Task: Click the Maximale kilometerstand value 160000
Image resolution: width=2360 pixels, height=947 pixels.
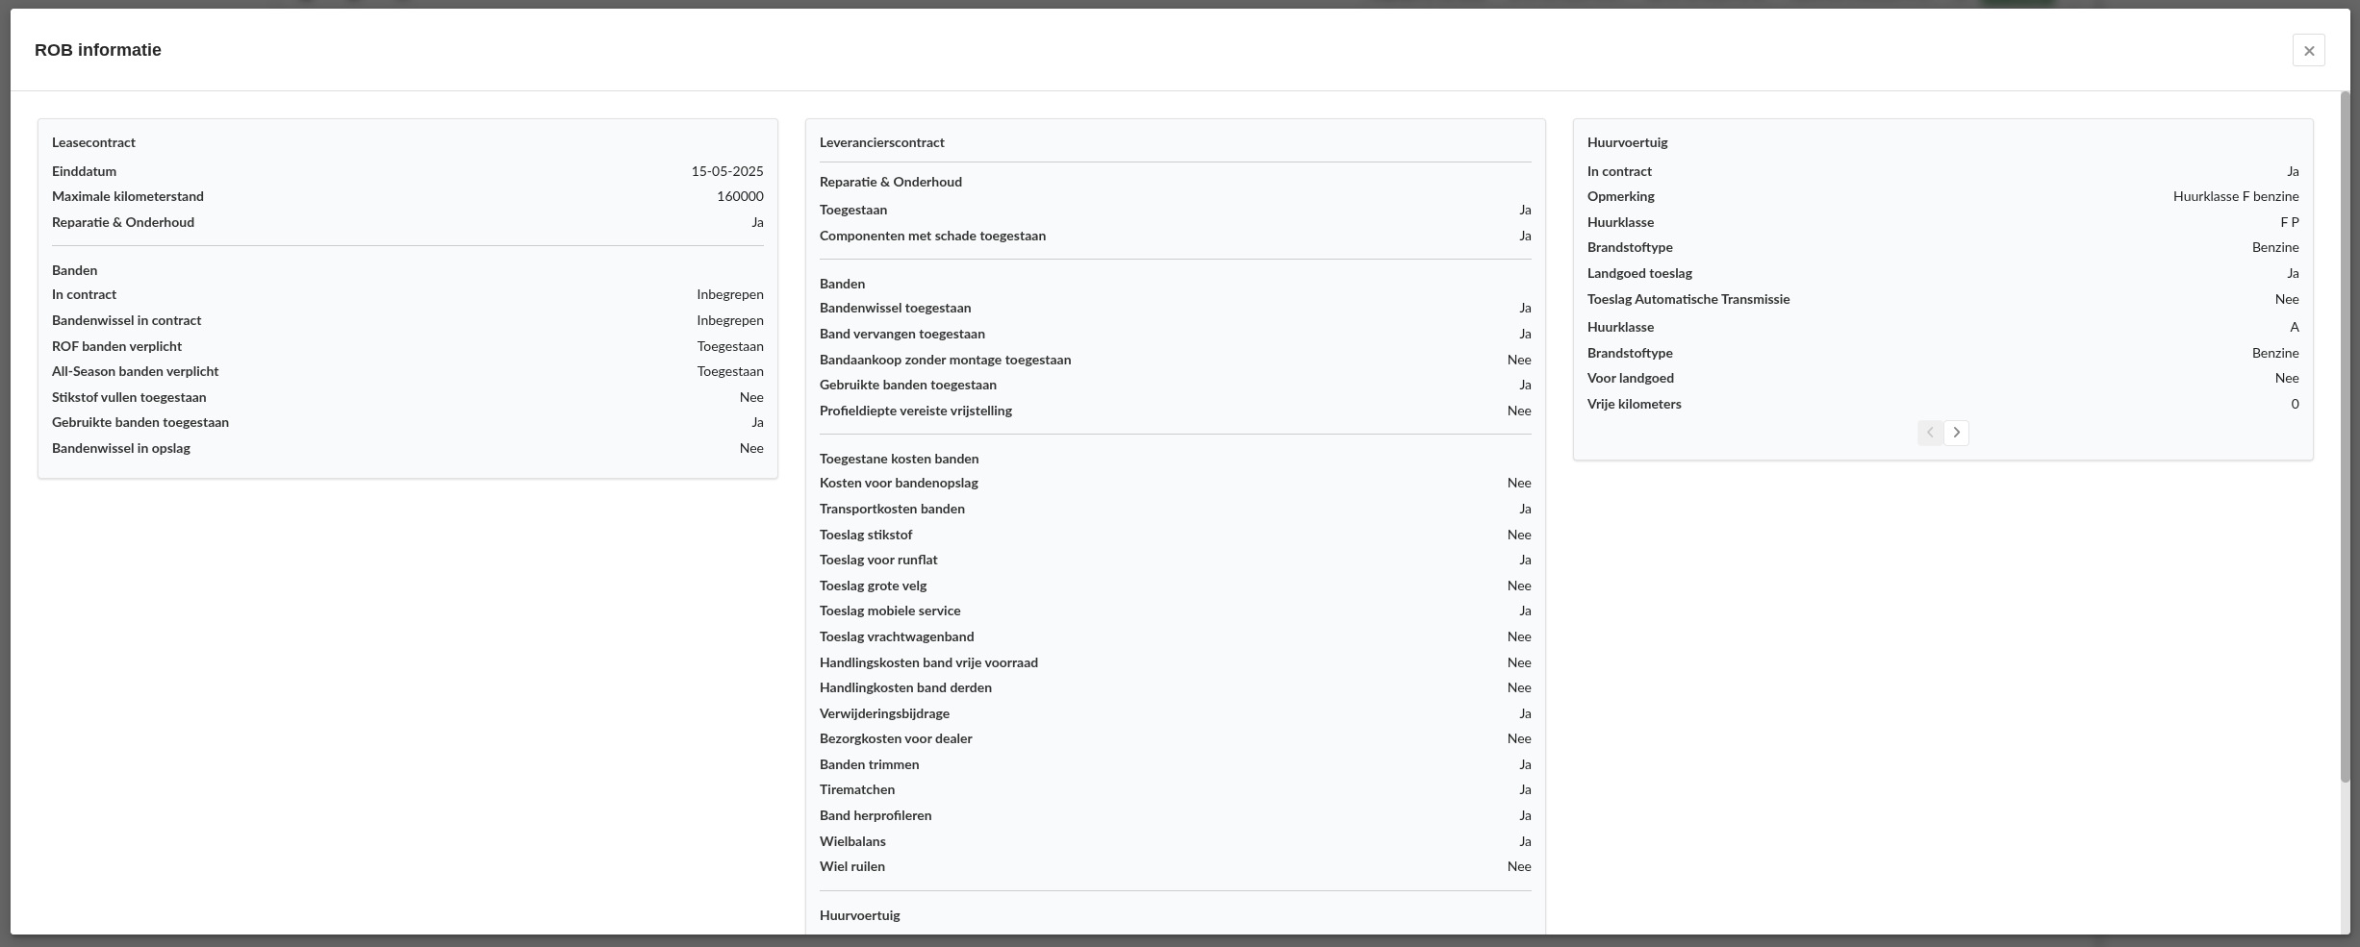Action: [739, 196]
